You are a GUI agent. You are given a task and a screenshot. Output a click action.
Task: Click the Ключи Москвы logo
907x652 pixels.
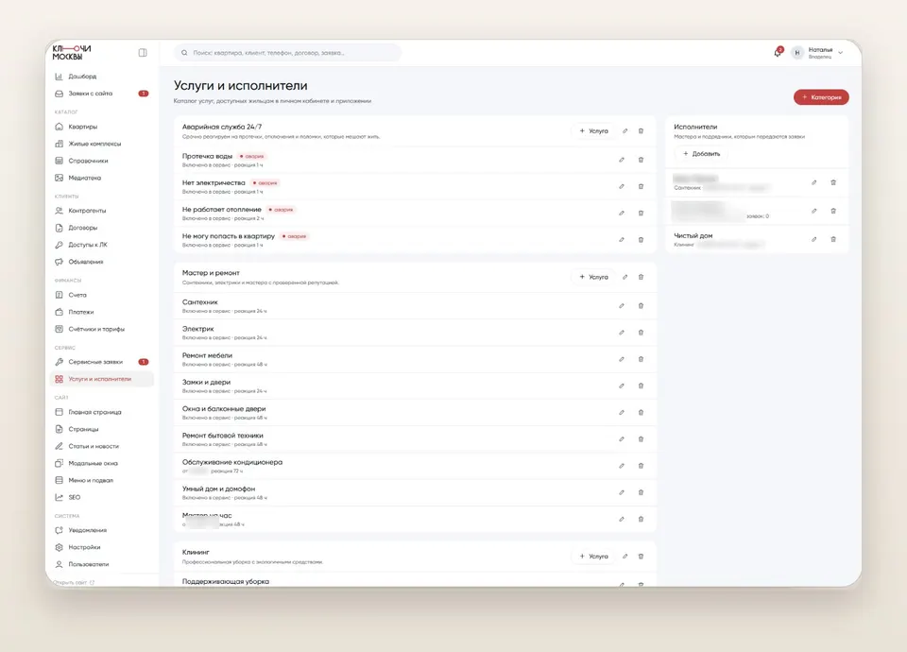pos(72,53)
